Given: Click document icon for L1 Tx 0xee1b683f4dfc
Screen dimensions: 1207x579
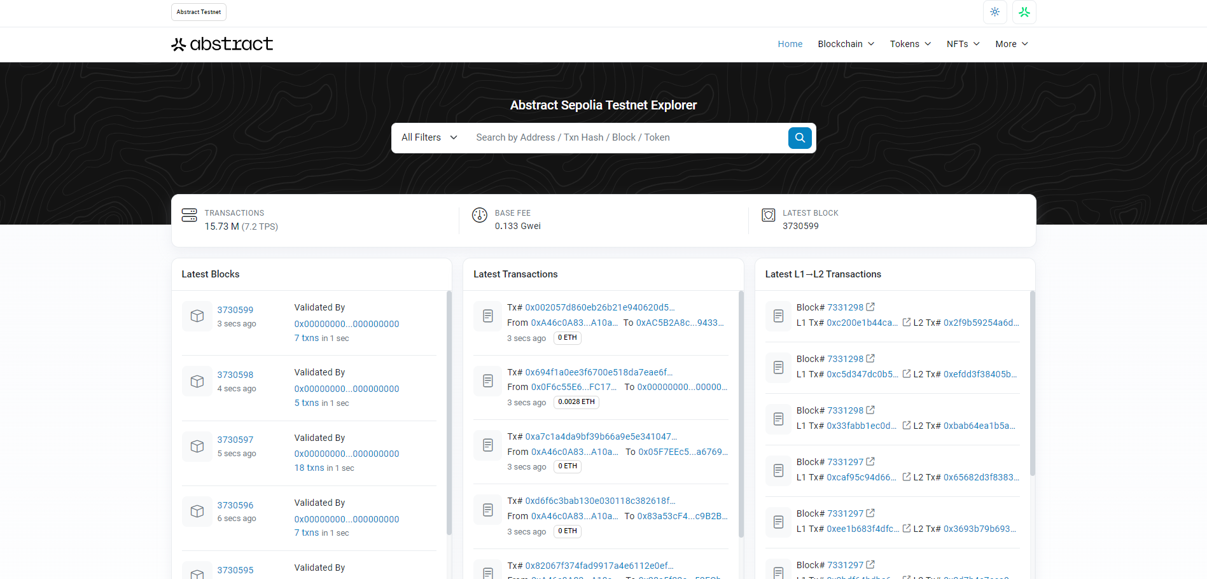Looking at the screenshot, I should [x=778, y=522].
